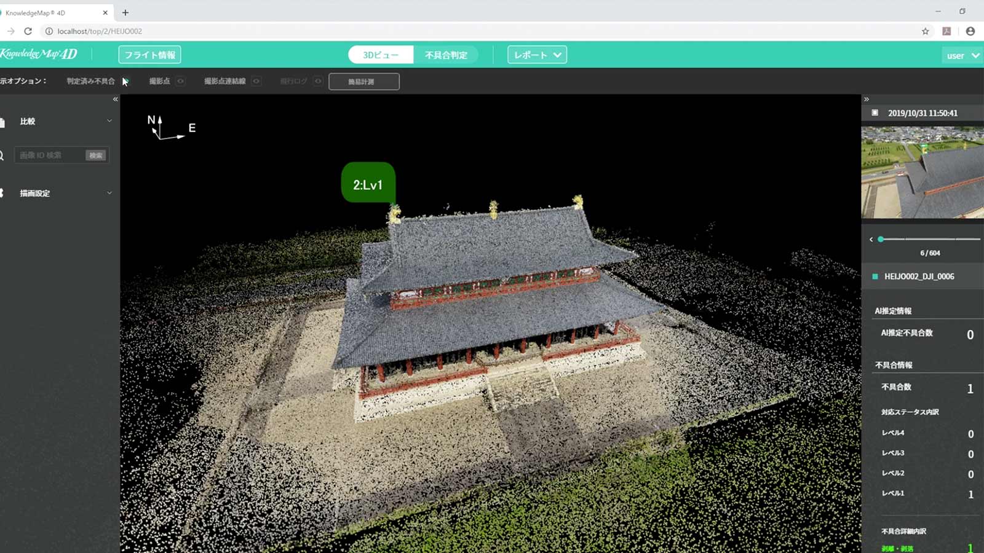The width and height of the screenshot is (984, 553).
Task: Click the browser bookmark star icon
Action: [x=924, y=31]
